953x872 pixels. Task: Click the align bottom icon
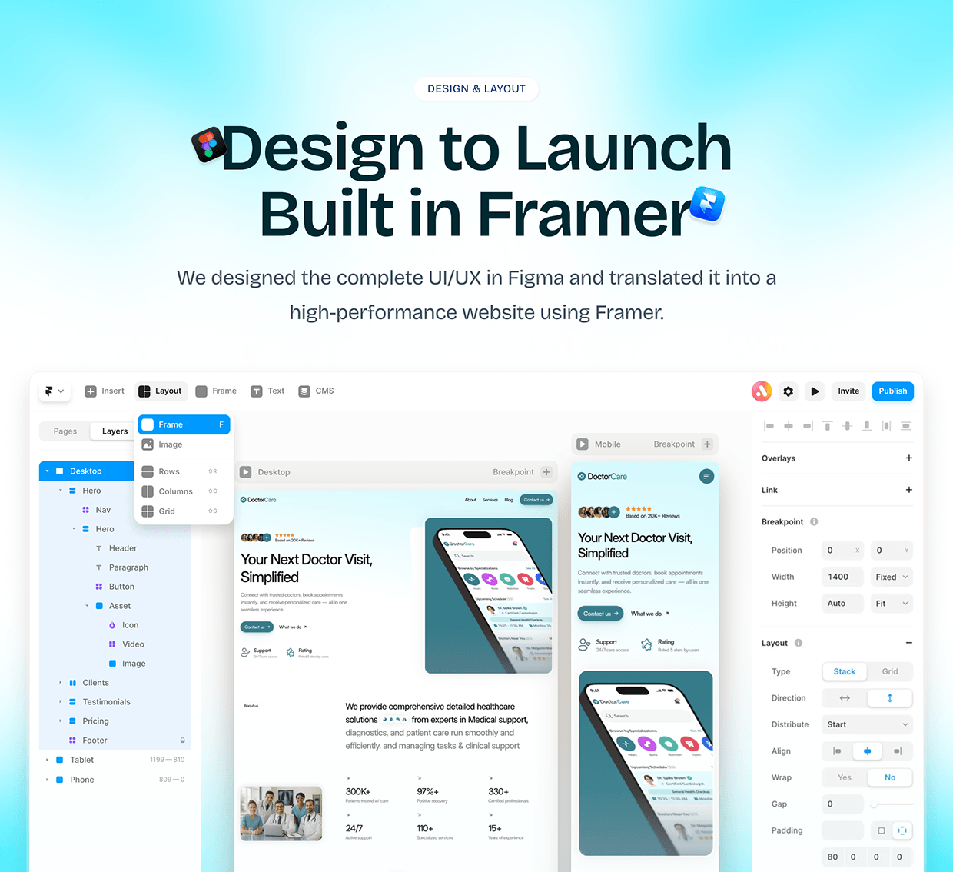click(x=867, y=425)
